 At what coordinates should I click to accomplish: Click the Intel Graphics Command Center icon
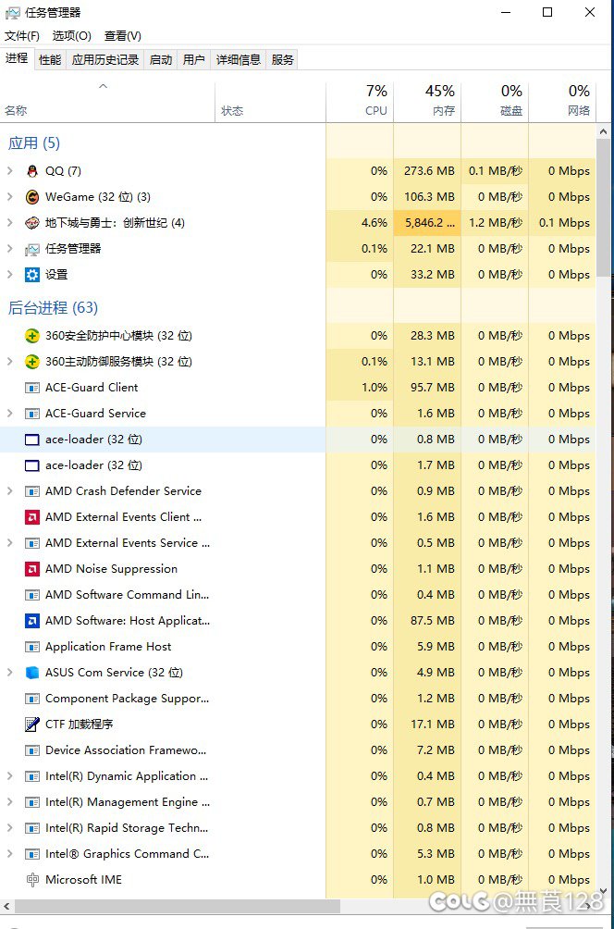point(32,854)
